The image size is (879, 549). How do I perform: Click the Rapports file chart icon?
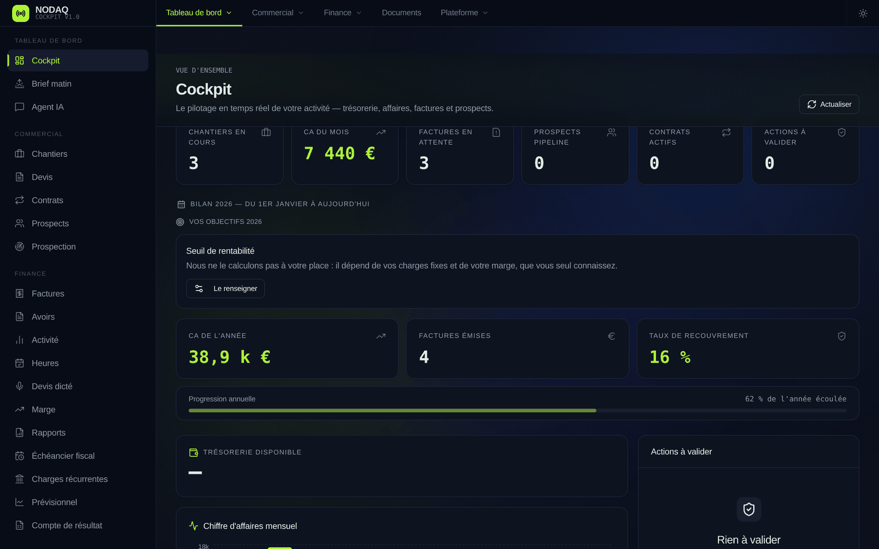click(20, 433)
